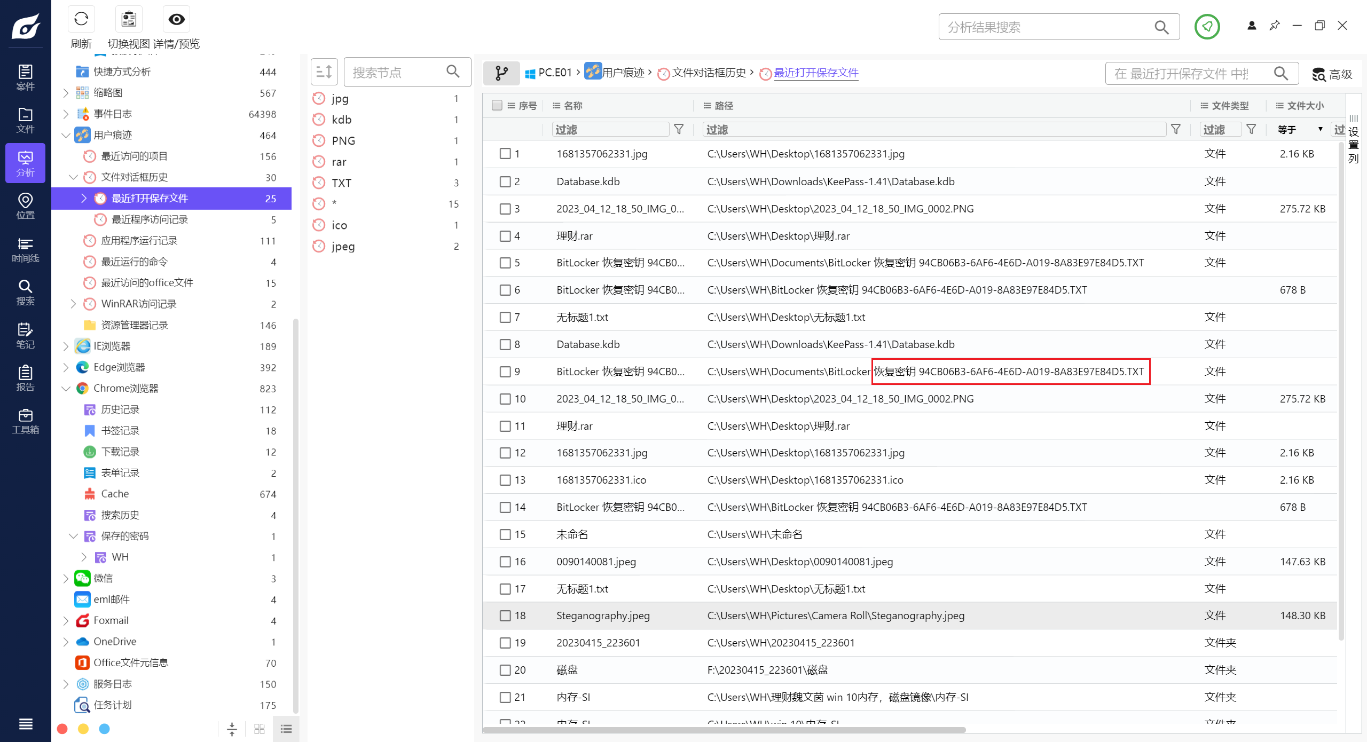The image size is (1367, 742).
Task: Click the Refresh (刷新) toolbar icon
Action: coord(81,20)
